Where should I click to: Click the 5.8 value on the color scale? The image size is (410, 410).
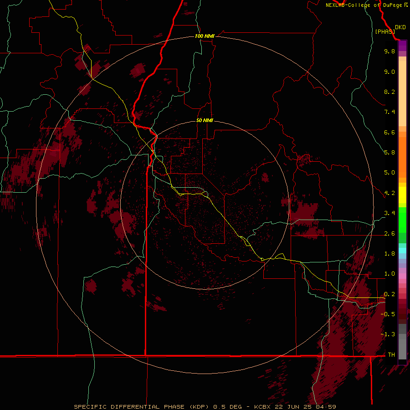pyautogui.click(x=389, y=153)
